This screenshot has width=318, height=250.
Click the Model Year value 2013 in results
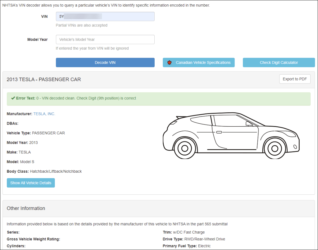34,143
